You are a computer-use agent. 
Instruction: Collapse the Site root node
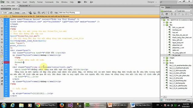[x=162, y=20]
